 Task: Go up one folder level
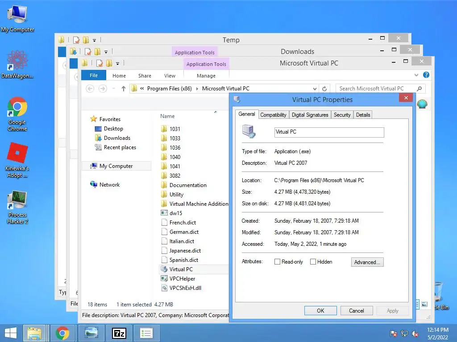coord(124,89)
